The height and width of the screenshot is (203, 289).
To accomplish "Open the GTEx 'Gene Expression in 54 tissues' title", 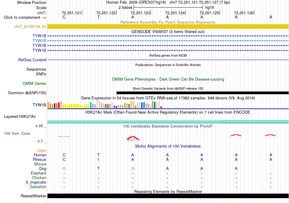I will click(168, 98).
